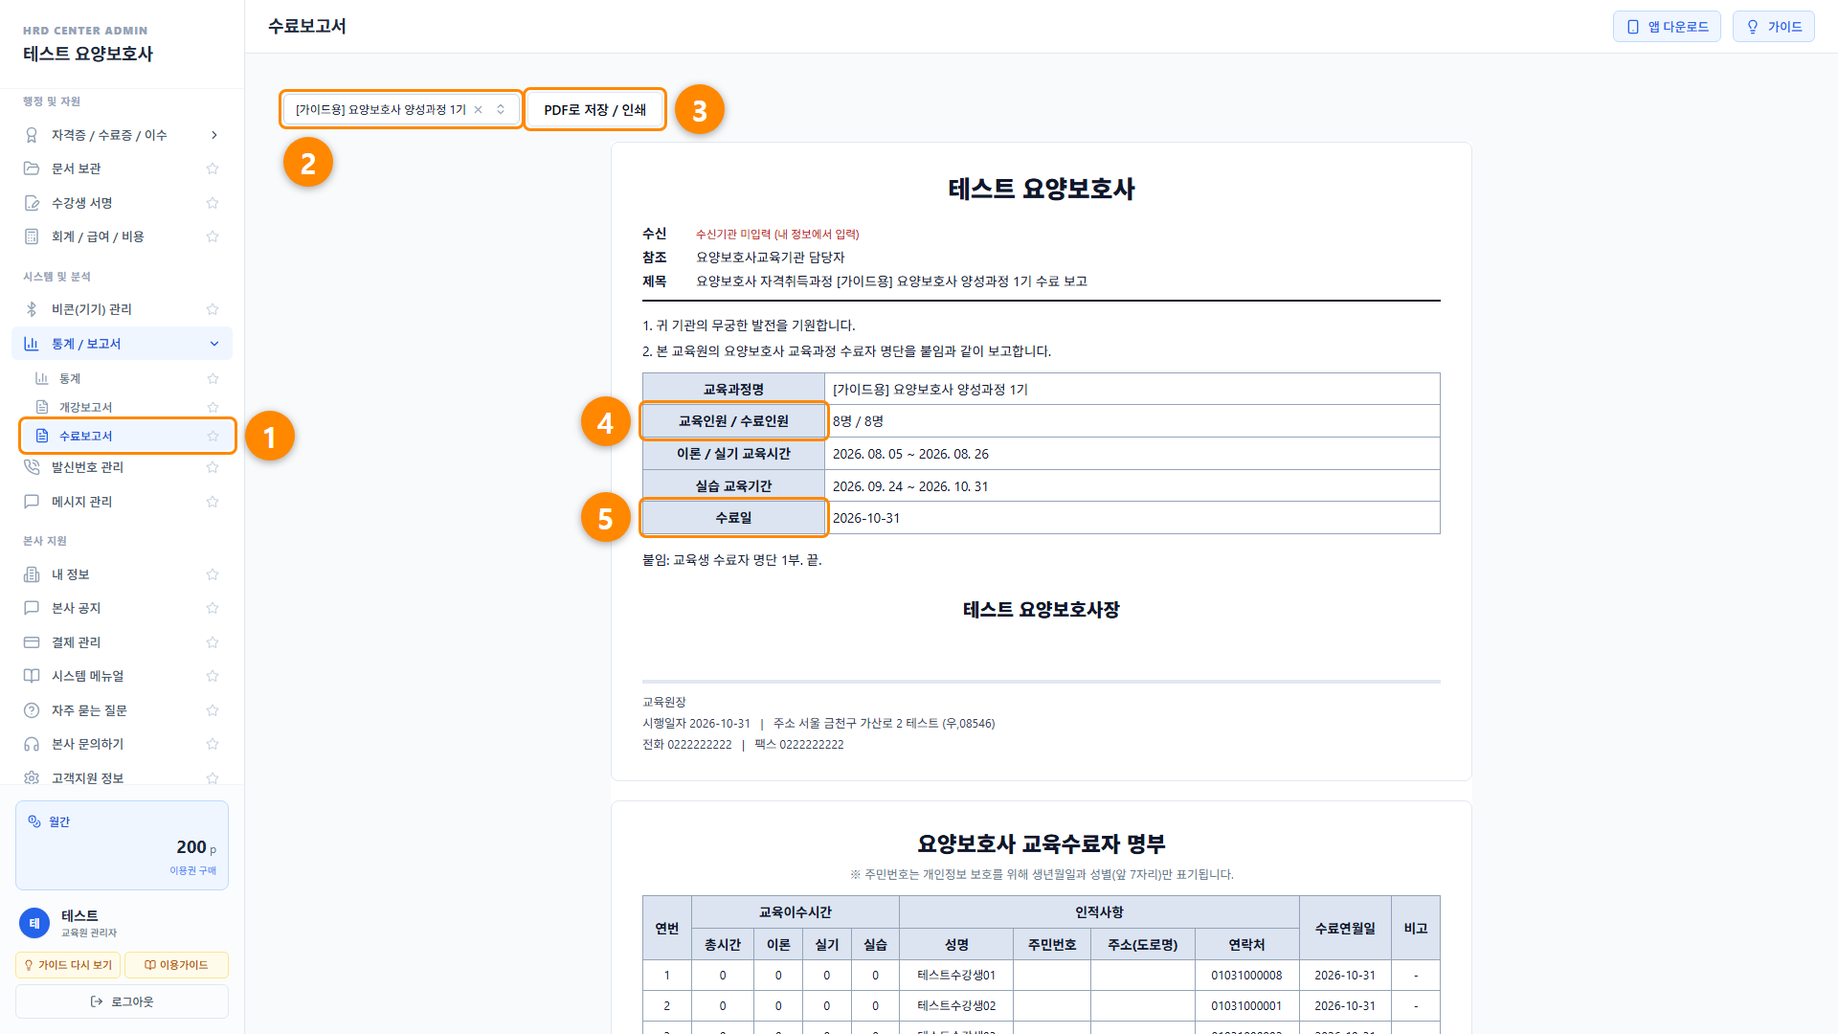Viewport: 1838px width, 1034px height.
Task: Click 가이드 다시 보기 button
Action: coord(68,965)
